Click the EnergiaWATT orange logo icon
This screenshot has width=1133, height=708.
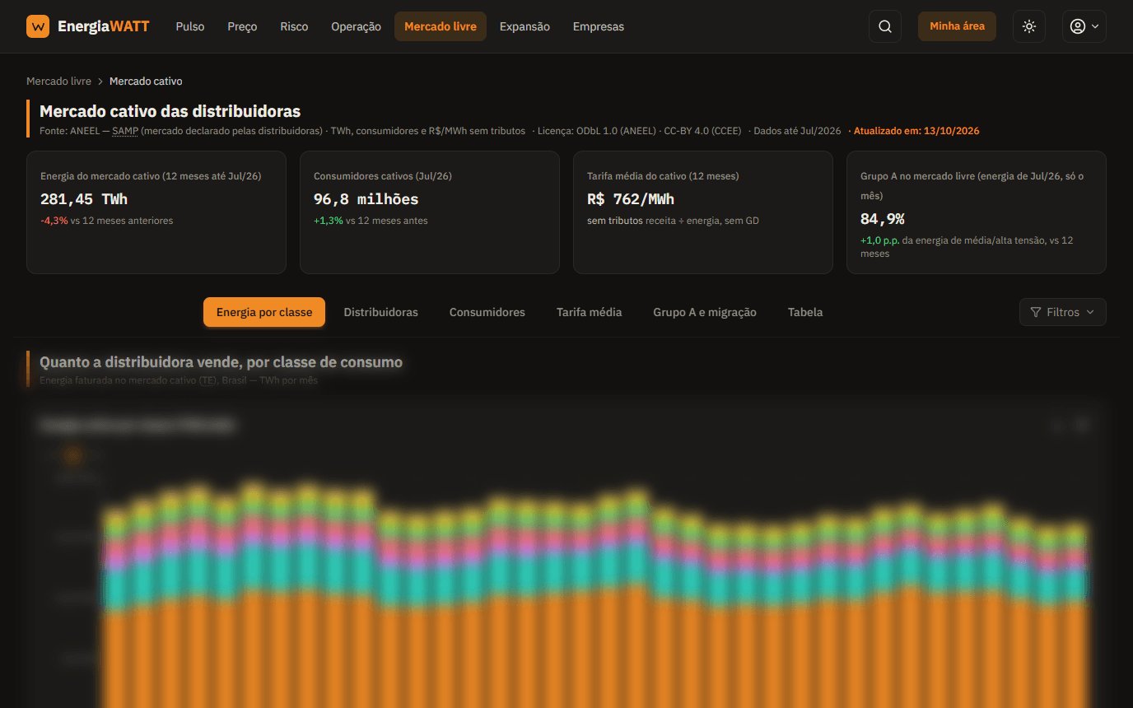tap(38, 26)
